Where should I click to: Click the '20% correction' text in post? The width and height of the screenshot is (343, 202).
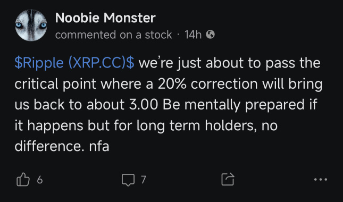tap(207, 84)
